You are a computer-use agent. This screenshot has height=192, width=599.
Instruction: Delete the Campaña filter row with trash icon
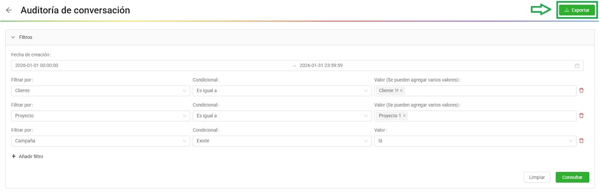click(x=581, y=141)
